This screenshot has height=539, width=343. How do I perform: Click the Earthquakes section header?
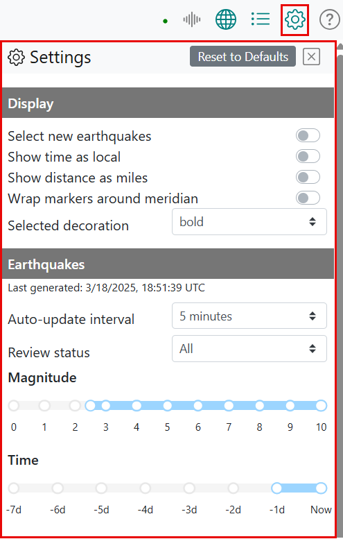168,264
